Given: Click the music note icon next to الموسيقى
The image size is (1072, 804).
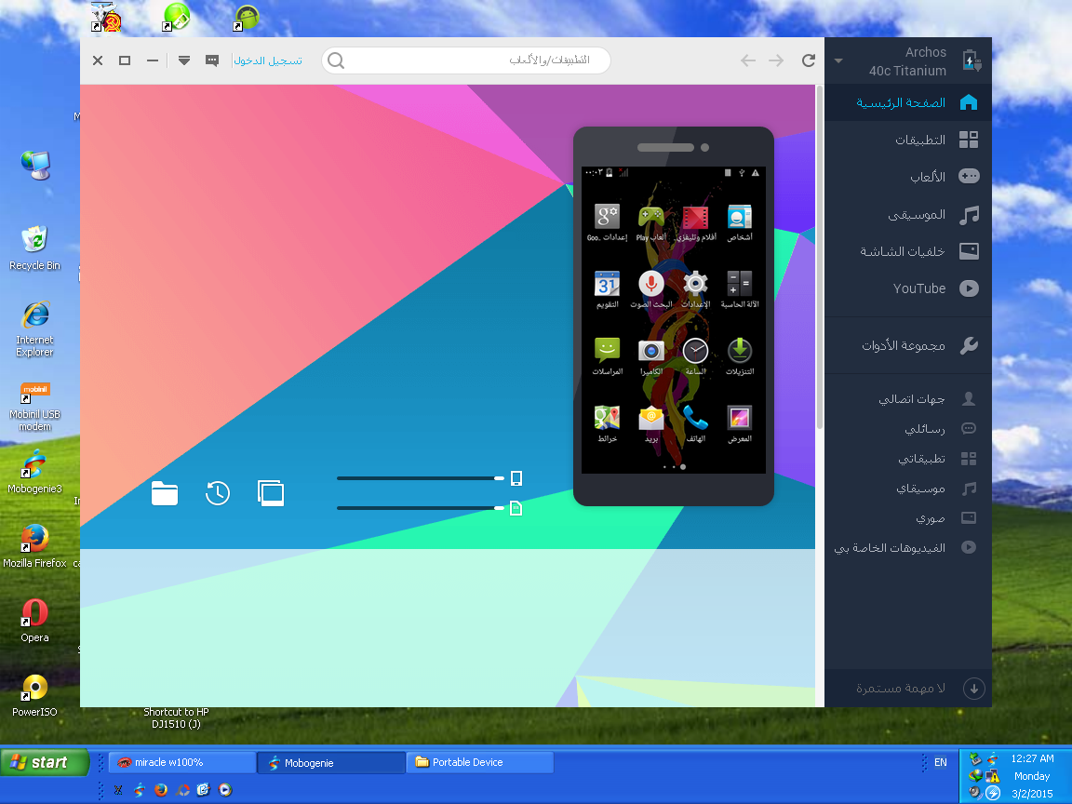Looking at the screenshot, I should pyautogui.click(x=969, y=215).
